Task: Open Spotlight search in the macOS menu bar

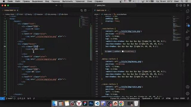Action: (182, 1)
